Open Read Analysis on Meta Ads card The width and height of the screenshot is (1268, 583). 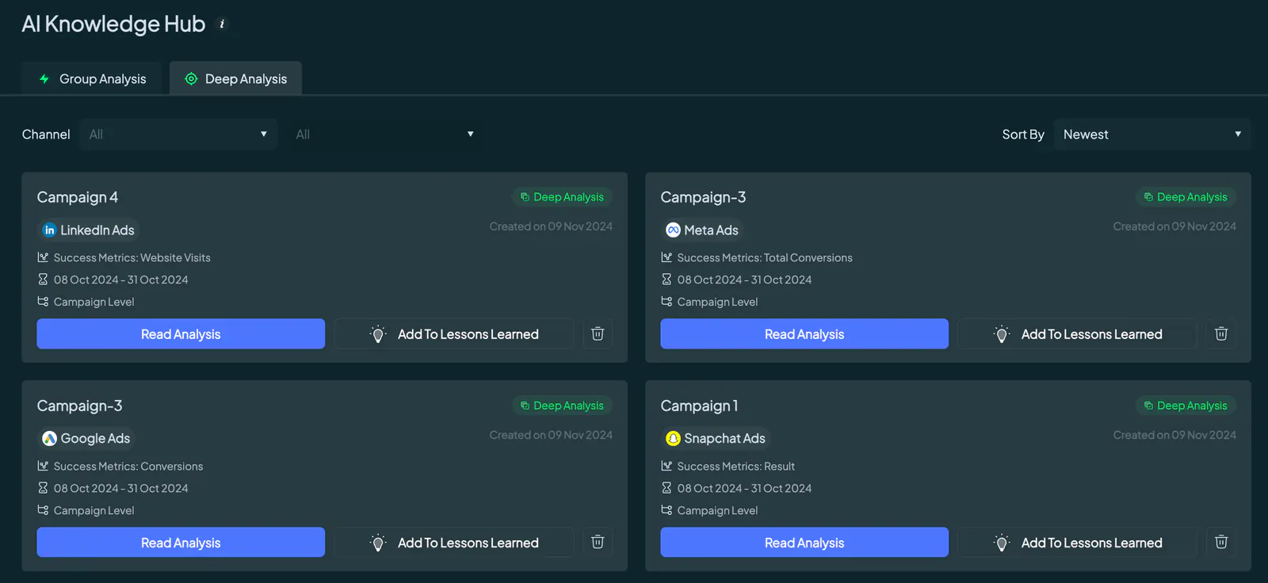804,333
